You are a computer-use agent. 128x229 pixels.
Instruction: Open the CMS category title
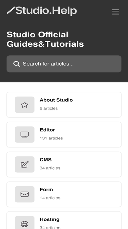click(x=46, y=160)
